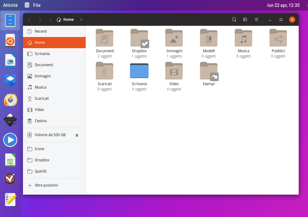
Task: Open Altre posizioni in the sidebar
Action: pyautogui.click(x=54, y=185)
